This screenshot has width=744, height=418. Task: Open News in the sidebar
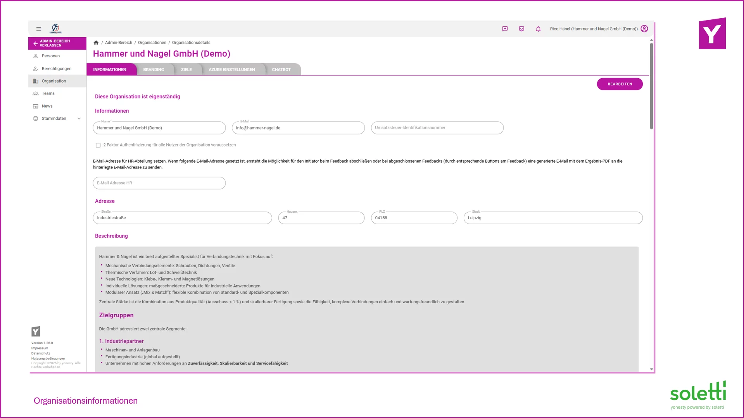[x=57, y=106]
